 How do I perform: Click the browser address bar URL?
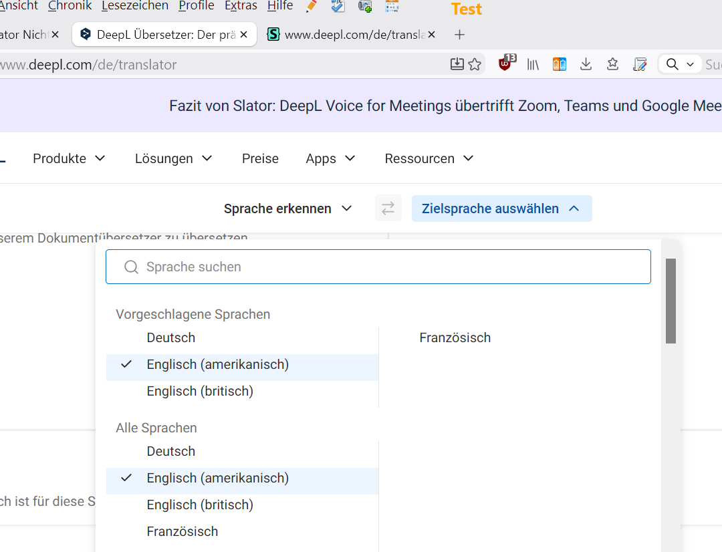pyautogui.click(x=88, y=64)
